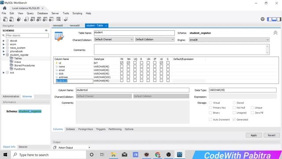Check the Auto Increment option
282x159 pixels.
[211, 120]
